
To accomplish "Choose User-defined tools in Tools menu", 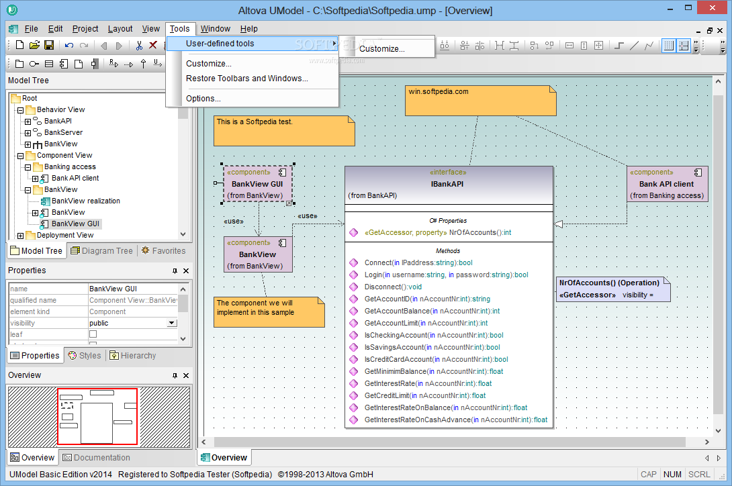I will click(x=252, y=44).
